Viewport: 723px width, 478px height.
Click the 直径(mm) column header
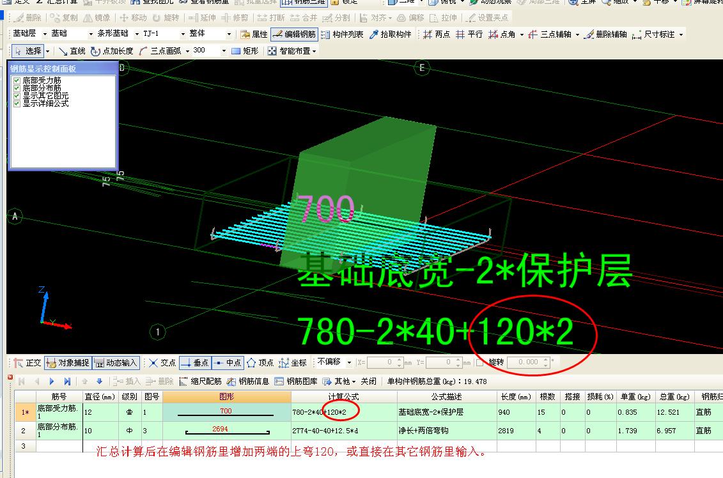click(100, 396)
